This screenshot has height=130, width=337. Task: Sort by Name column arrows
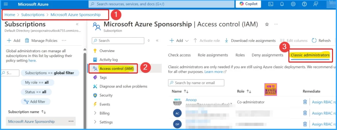click(186, 91)
